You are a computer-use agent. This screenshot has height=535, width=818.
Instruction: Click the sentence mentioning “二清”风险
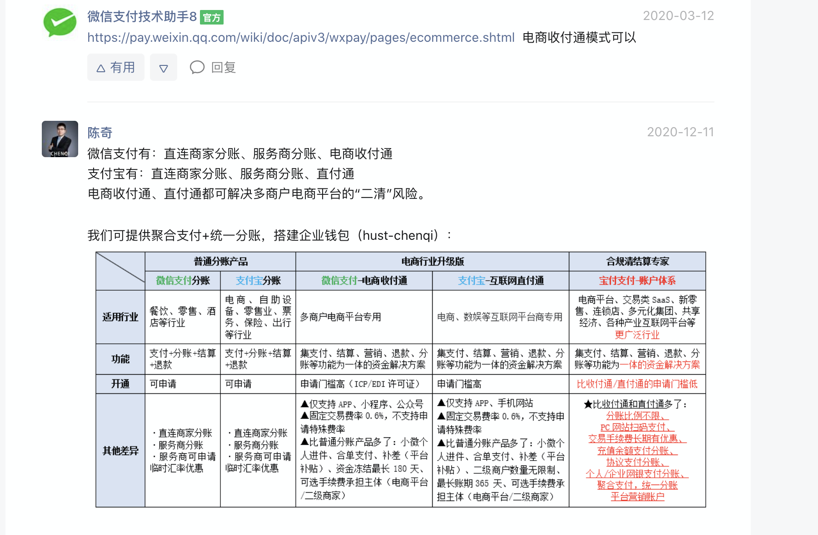(257, 194)
